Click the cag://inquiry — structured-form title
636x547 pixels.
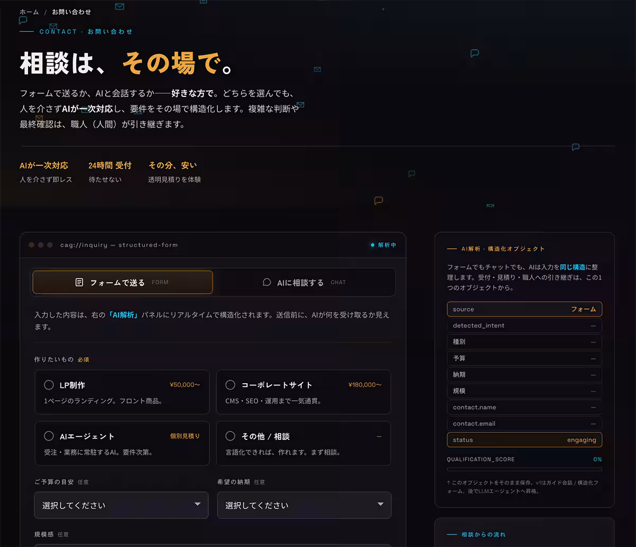[x=119, y=245]
